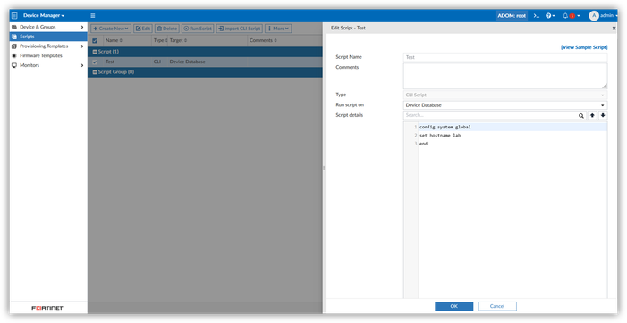Click the Monitors sidebar icon
The image size is (627, 323).
click(15, 65)
